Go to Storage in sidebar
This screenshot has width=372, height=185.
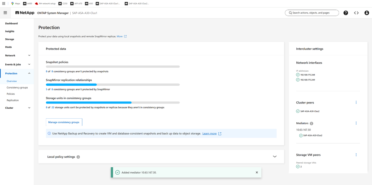10,39
